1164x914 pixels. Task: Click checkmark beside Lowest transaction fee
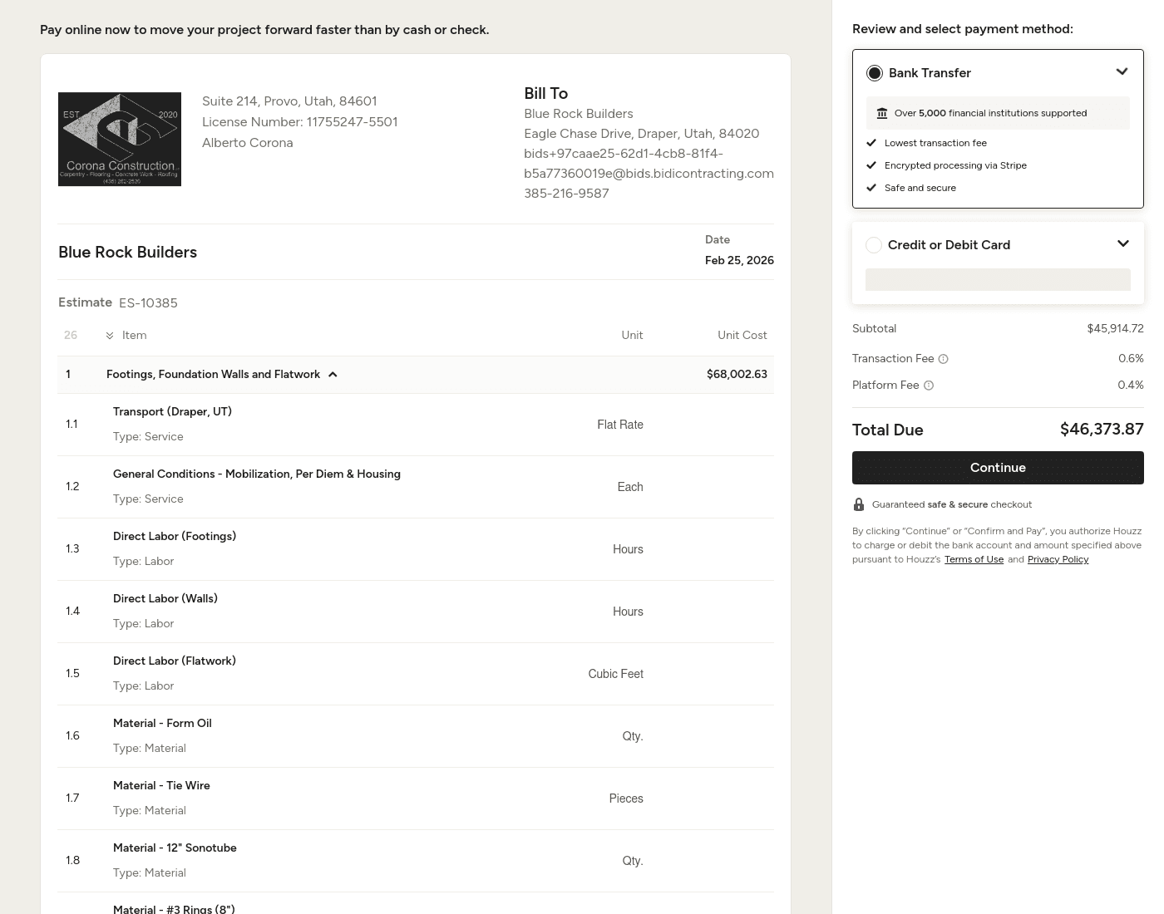[x=871, y=143]
